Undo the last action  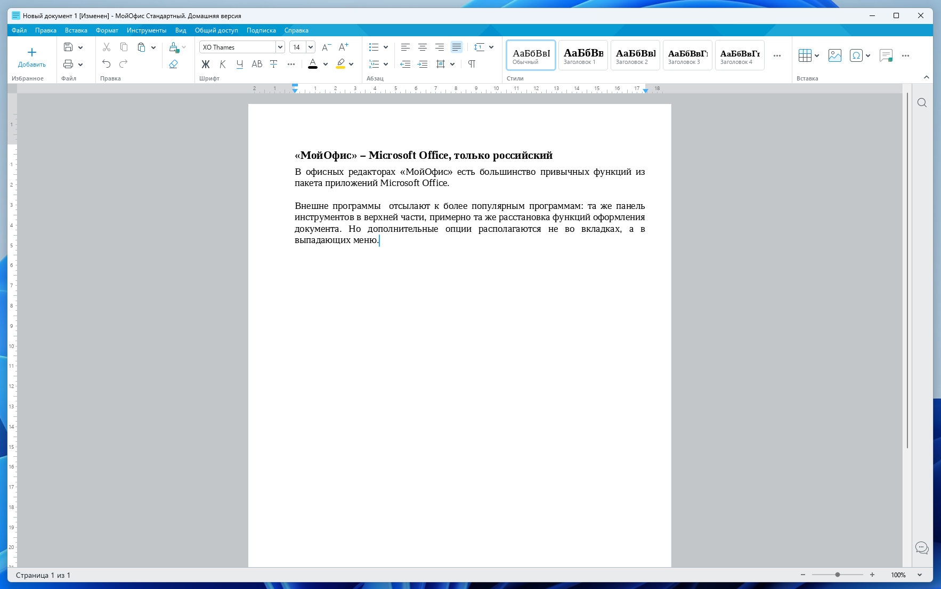pyautogui.click(x=107, y=64)
